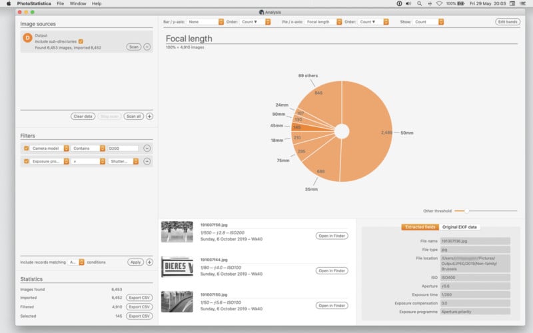Switch to Original EXIF data tab
This screenshot has width=533, height=333.
(x=460, y=227)
